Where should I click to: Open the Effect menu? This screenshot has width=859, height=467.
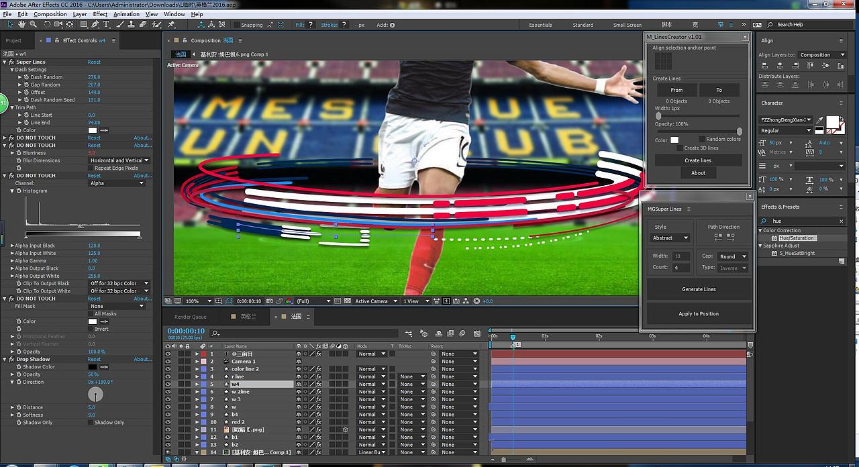100,14
